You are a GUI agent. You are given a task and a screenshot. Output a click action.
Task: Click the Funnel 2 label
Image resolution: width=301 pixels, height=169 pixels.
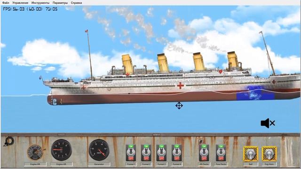(x=146, y=164)
